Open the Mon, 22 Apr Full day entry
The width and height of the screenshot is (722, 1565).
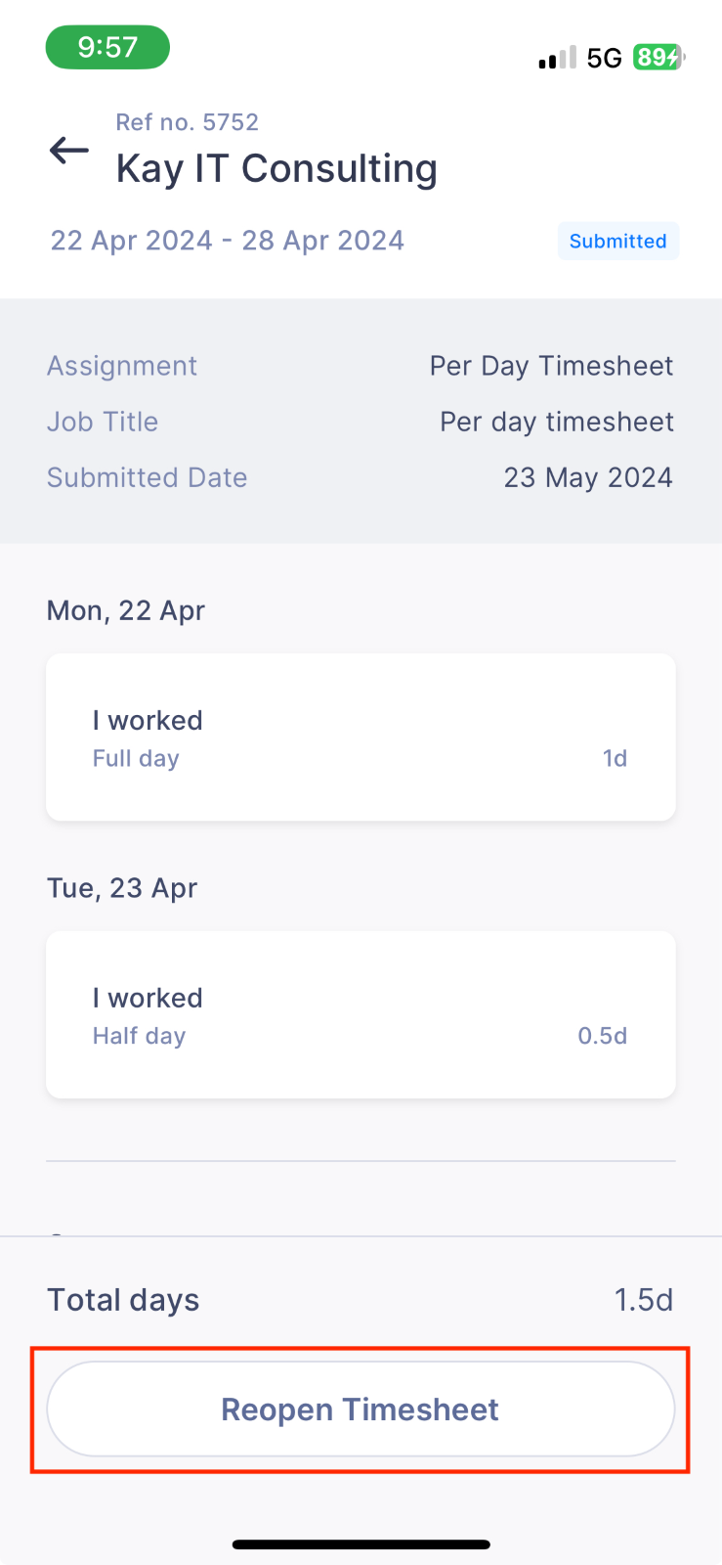tap(361, 738)
